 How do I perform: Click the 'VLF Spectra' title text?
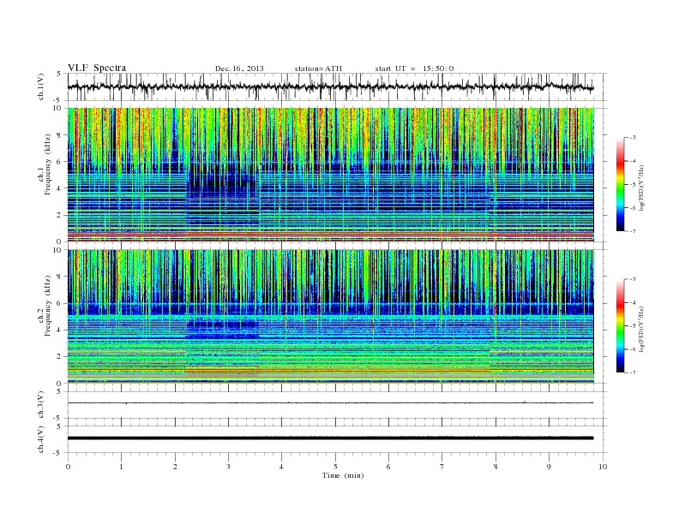pyautogui.click(x=97, y=68)
